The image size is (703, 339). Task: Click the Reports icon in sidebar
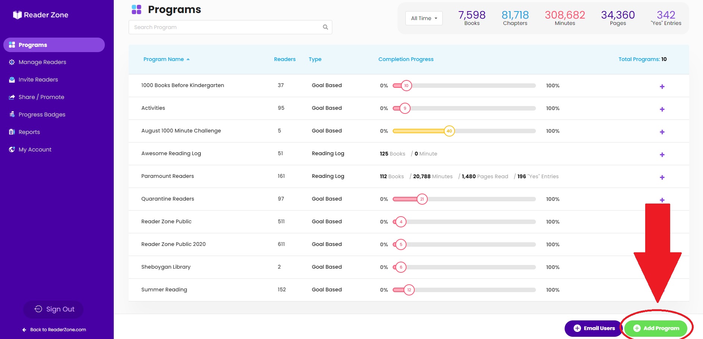coord(12,132)
